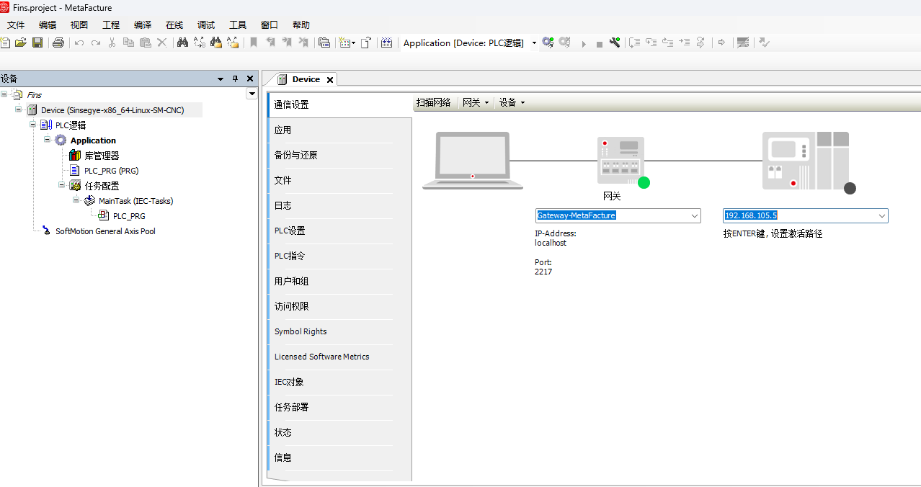Click the 扫描网络 button
This screenshot has height=487, width=921.
434,102
